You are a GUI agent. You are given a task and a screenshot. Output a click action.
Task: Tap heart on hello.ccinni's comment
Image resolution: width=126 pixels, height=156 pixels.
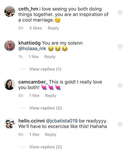coord(120,124)
